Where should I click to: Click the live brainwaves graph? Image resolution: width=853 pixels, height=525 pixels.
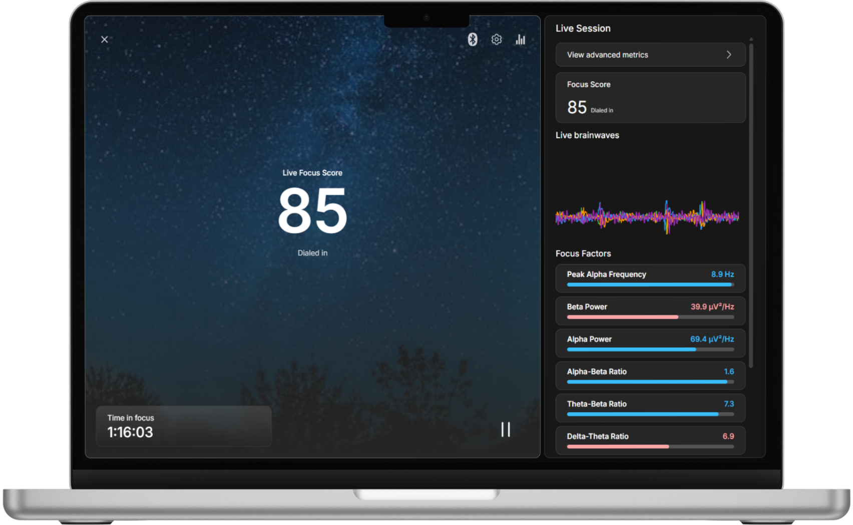coord(647,216)
